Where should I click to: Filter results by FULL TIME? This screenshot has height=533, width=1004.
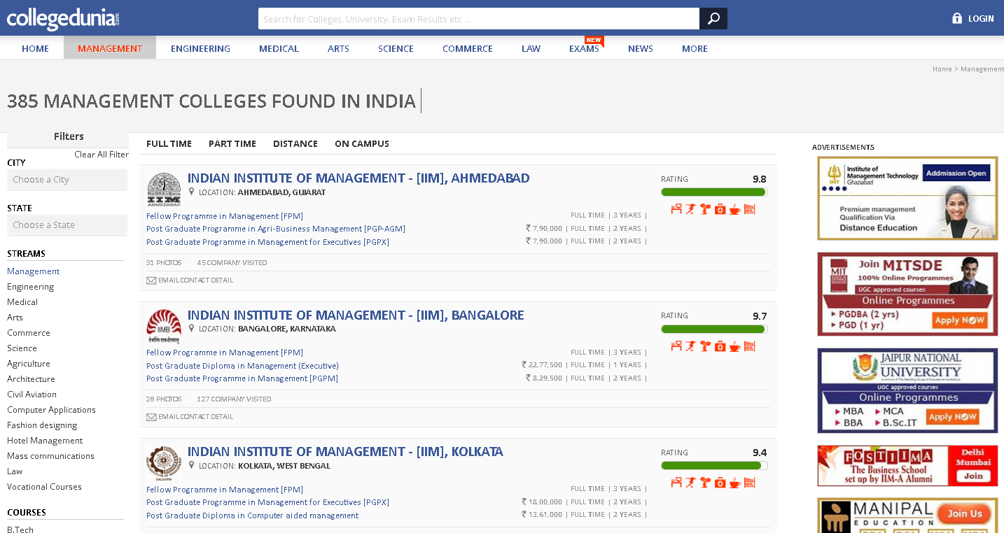pos(169,143)
